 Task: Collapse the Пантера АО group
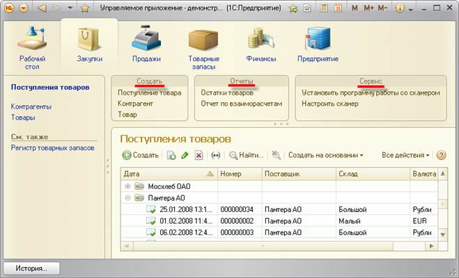127,198
